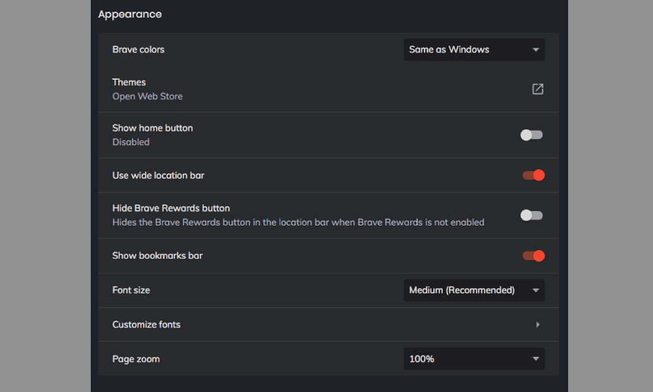
Task: Disable the Use wide location bar switch
Action: click(x=533, y=175)
